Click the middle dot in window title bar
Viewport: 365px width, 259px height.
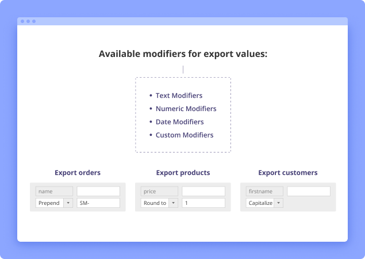pyautogui.click(x=28, y=21)
